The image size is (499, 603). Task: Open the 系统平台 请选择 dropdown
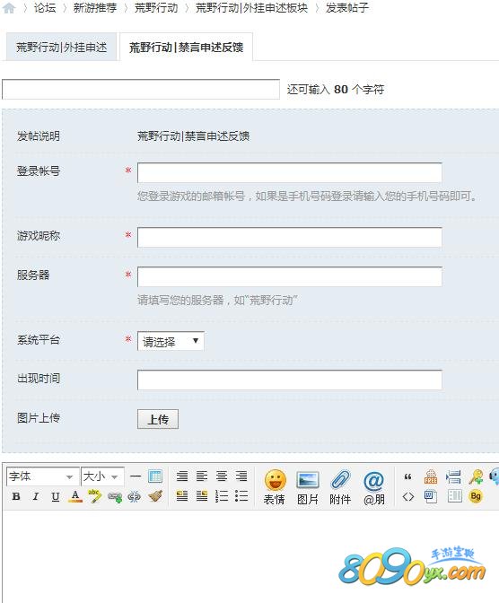pyautogui.click(x=171, y=341)
